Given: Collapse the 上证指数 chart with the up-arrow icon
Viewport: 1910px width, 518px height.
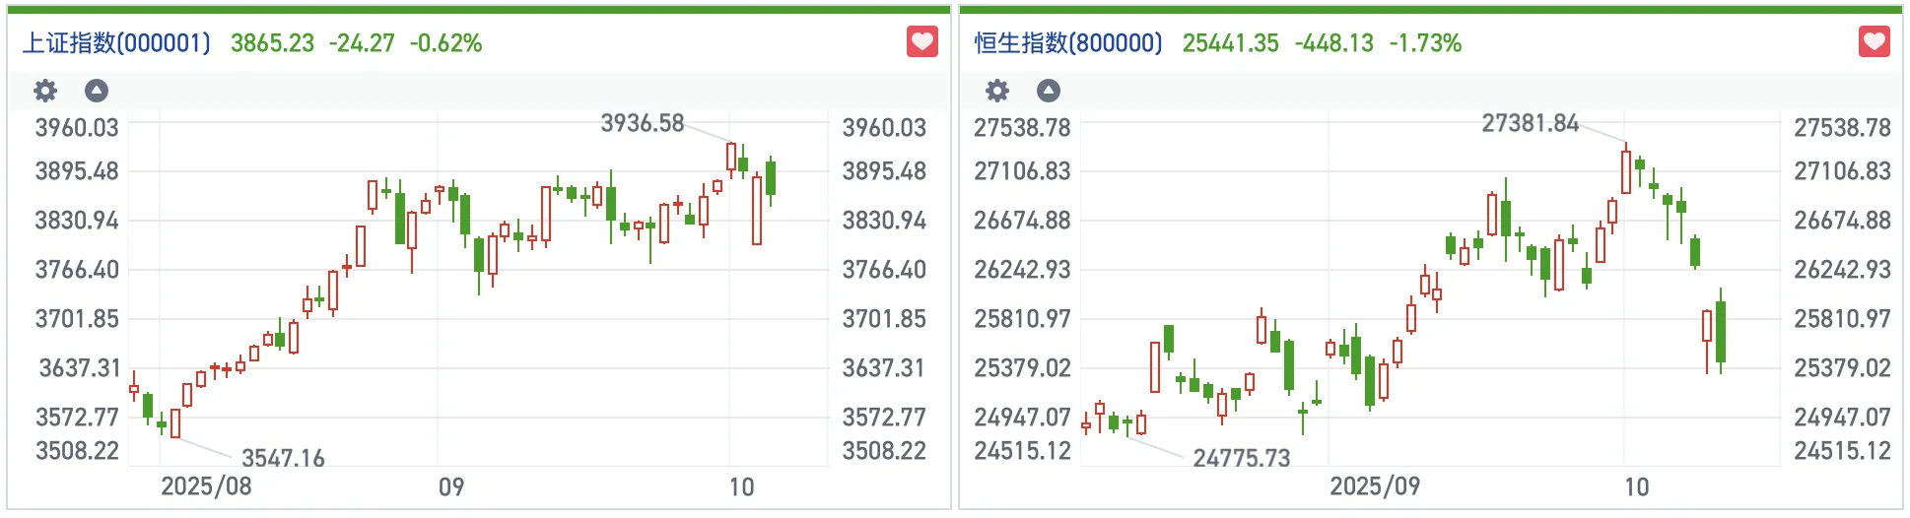Looking at the screenshot, I should [97, 91].
